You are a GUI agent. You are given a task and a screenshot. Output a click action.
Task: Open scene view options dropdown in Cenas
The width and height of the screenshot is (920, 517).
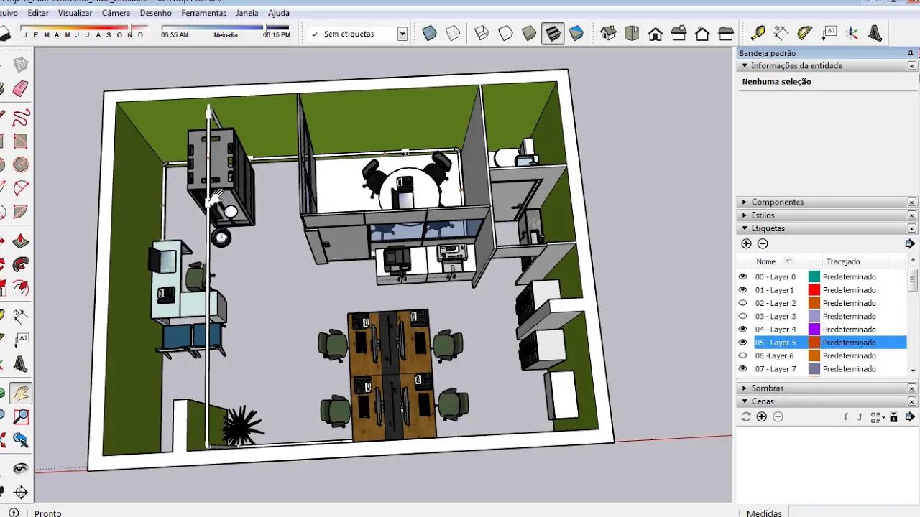click(877, 417)
